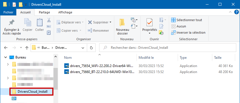The image size is (240, 103).
Task: Expand the Propriétés dropdown arrow
Action: (x=149, y=33)
